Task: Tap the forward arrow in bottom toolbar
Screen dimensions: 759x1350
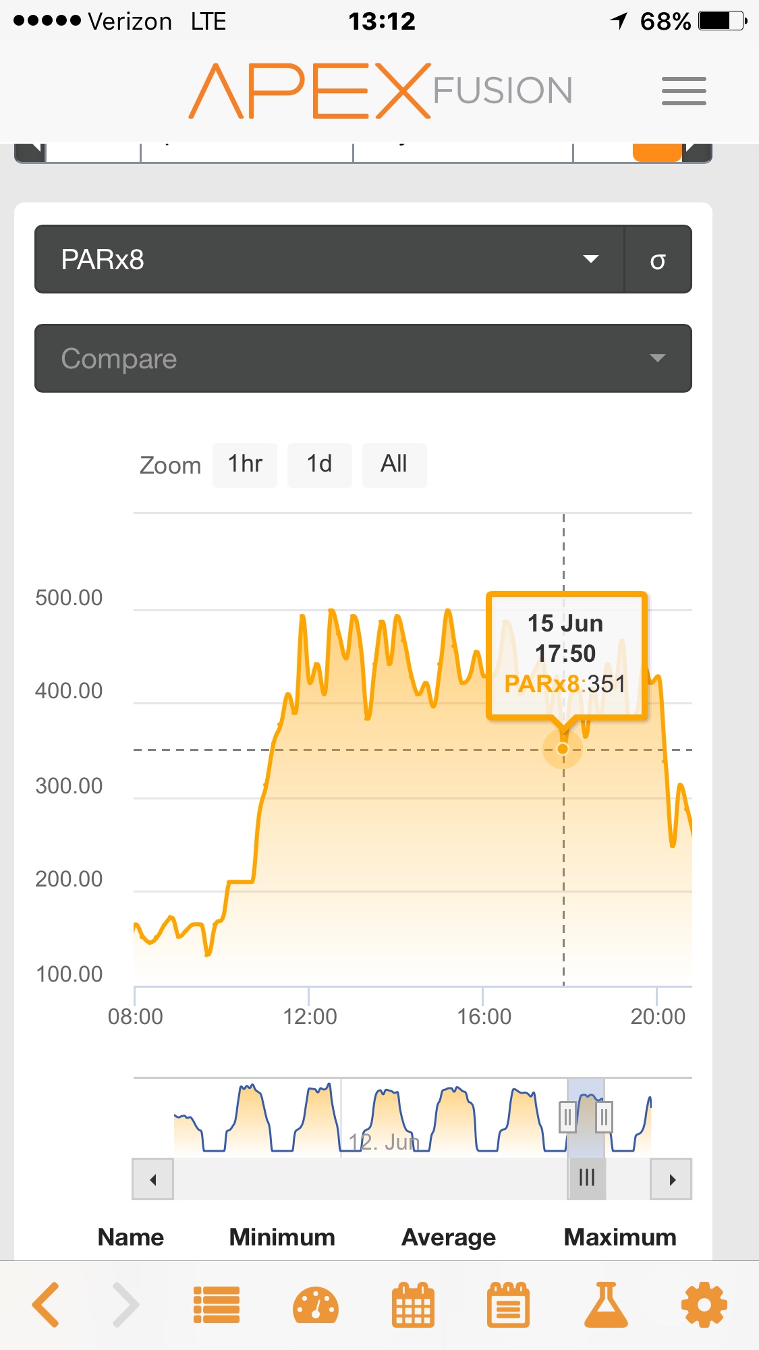Action: click(x=125, y=1305)
